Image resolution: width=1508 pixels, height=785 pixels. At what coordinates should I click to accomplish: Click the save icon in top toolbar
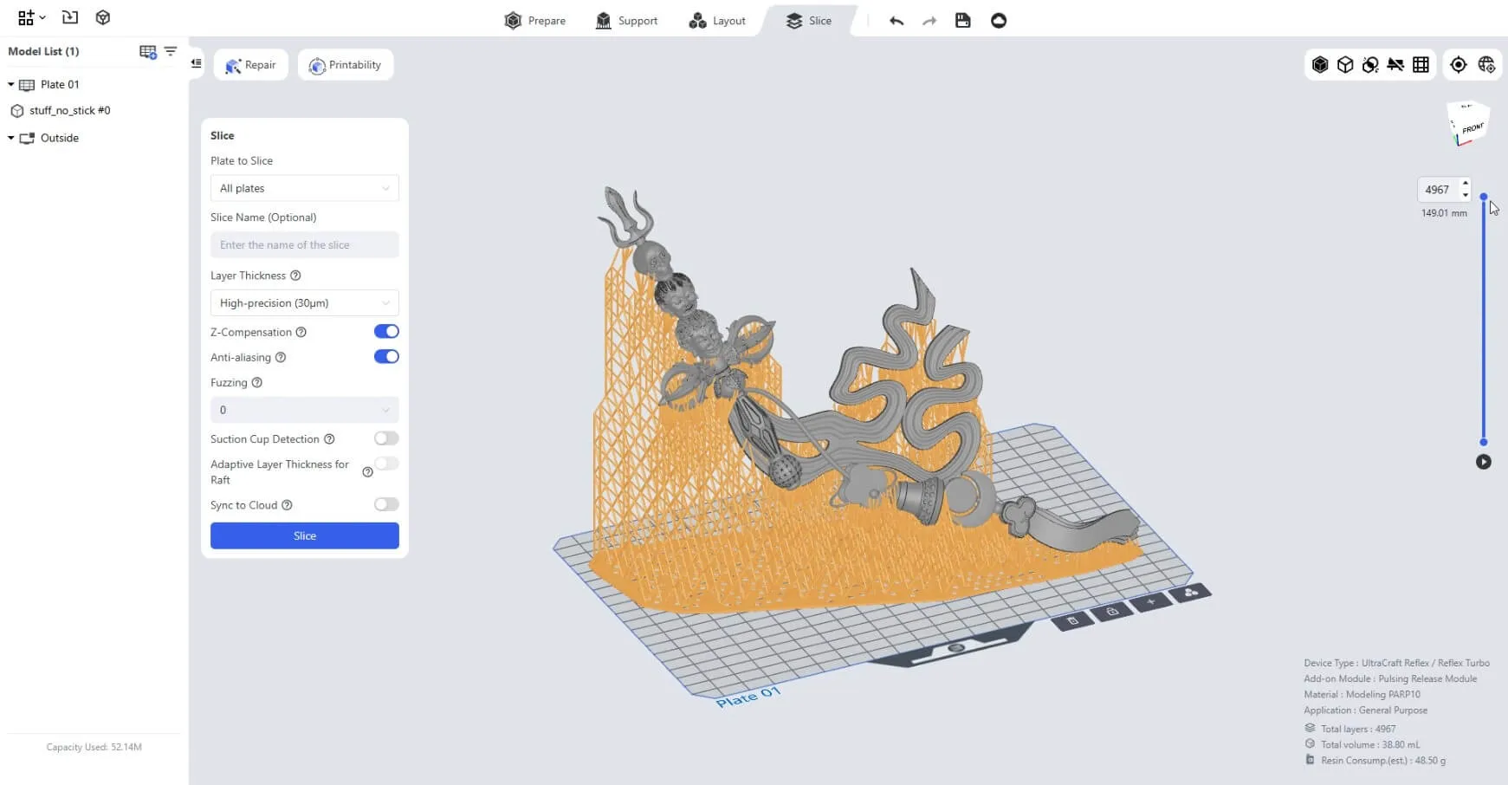click(962, 21)
